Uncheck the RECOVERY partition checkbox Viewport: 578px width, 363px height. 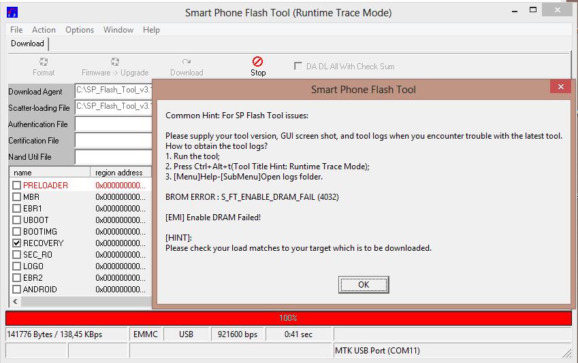point(16,243)
